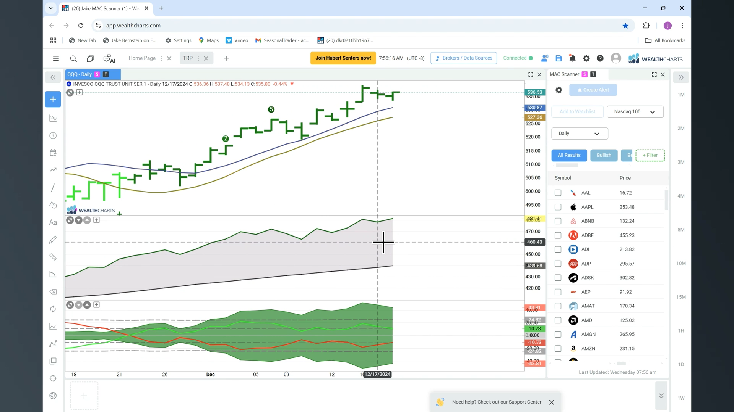Viewport: 734px width, 412px height.
Task: Move the bottom indicator pane up
Action: tap(87, 305)
